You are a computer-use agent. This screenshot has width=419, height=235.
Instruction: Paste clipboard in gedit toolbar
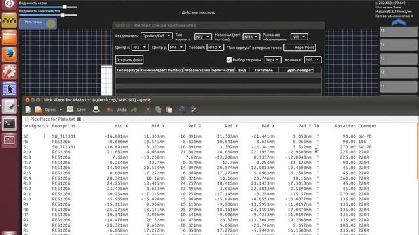(169, 110)
